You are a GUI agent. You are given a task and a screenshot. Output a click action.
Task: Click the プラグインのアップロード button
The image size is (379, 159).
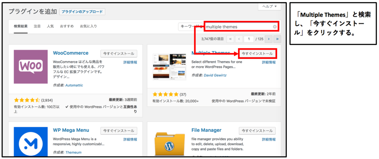click(x=82, y=11)
